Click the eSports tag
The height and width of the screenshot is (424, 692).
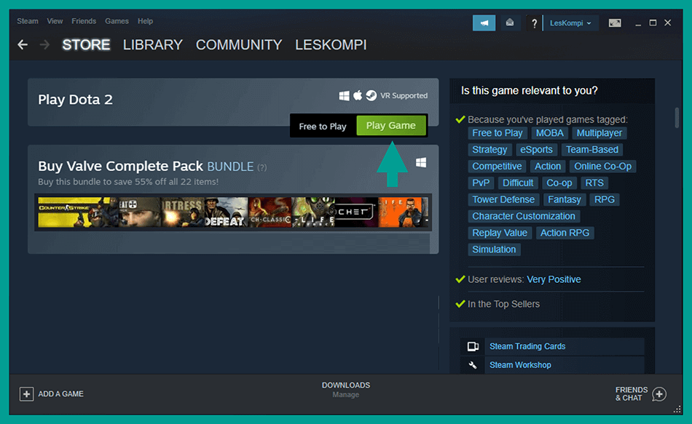pos(536,150)
